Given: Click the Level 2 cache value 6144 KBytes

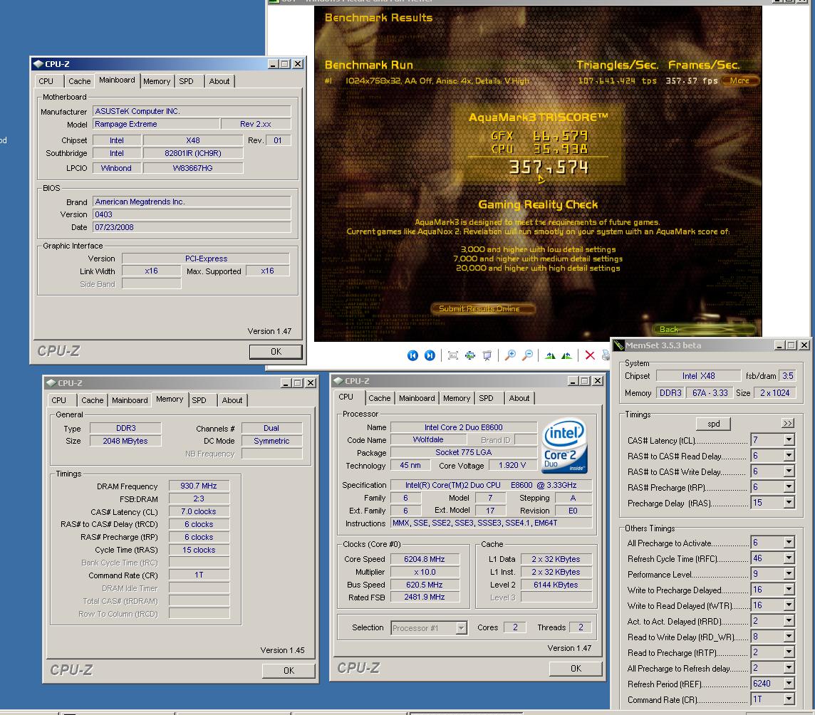Looking at the screenshot, I should 556,585.
